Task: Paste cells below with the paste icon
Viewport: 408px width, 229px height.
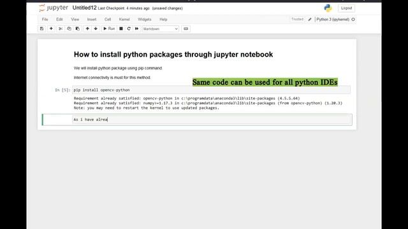Action: pos(78,29)
